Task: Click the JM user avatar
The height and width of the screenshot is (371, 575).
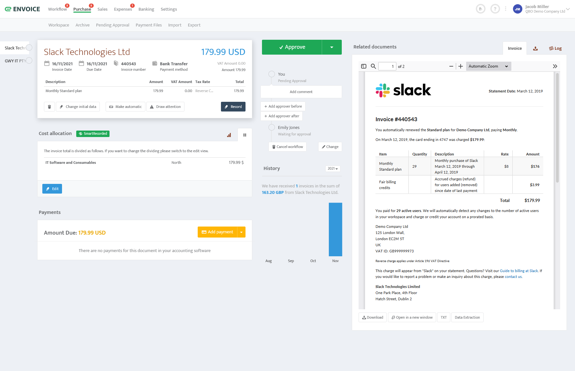Action: [517, 9]
